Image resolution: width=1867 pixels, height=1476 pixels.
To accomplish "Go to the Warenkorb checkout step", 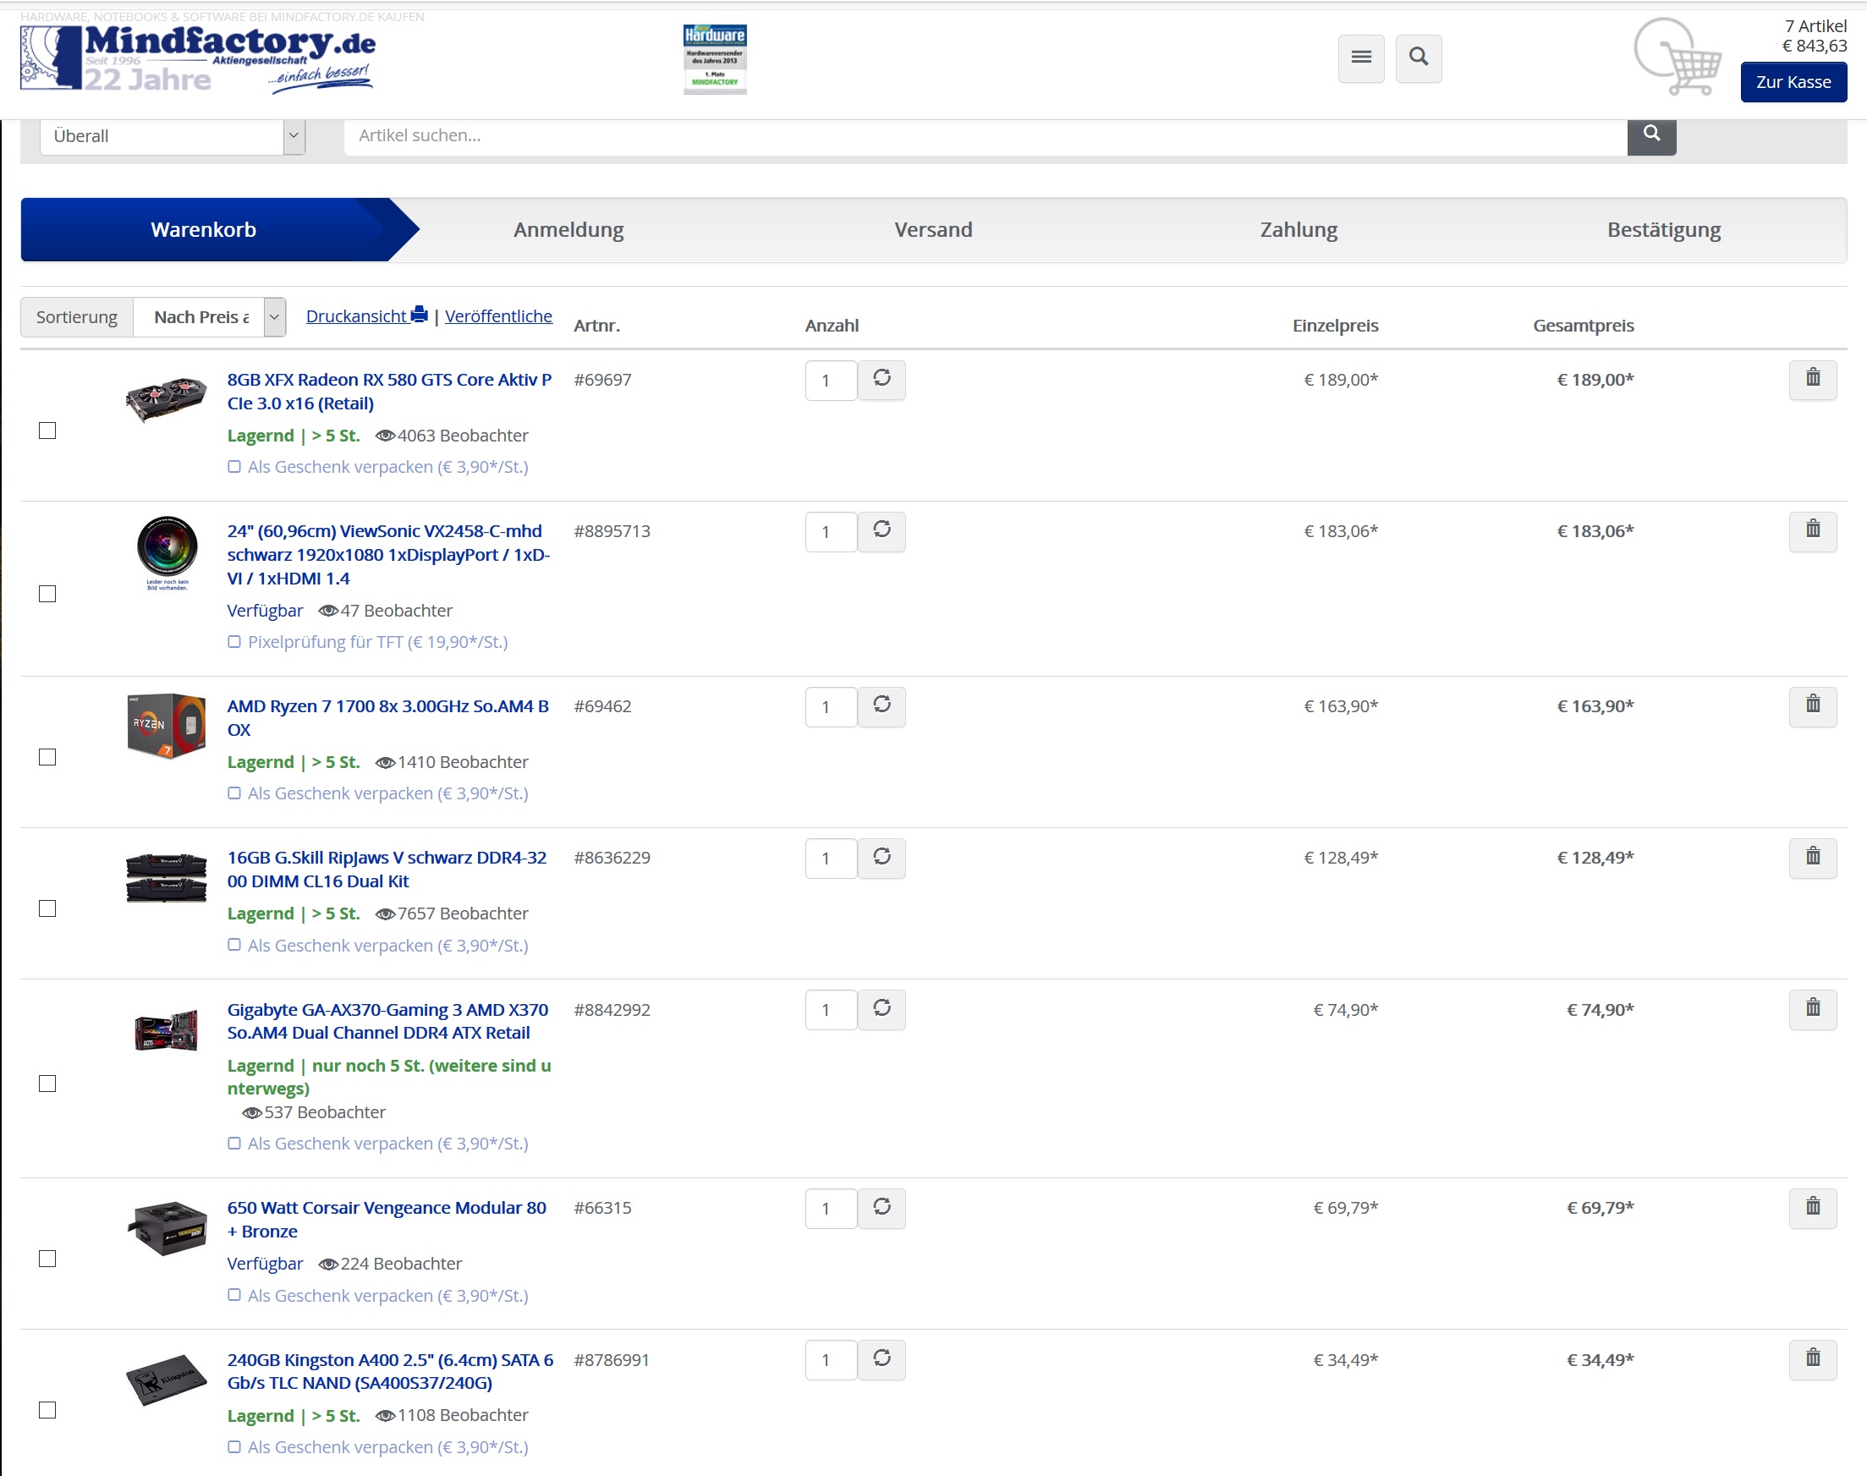I will point(204,230).
